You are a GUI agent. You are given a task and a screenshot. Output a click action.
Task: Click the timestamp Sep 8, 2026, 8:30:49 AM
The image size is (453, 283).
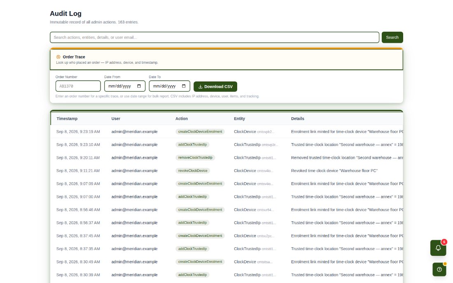point(78,262)
